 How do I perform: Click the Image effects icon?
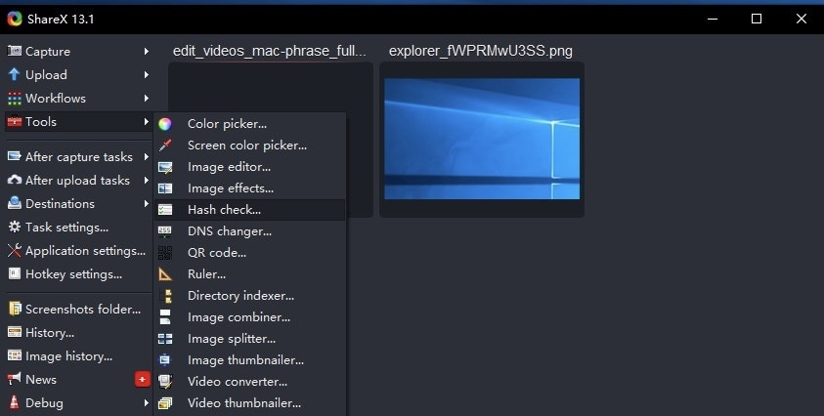point(165,188)
